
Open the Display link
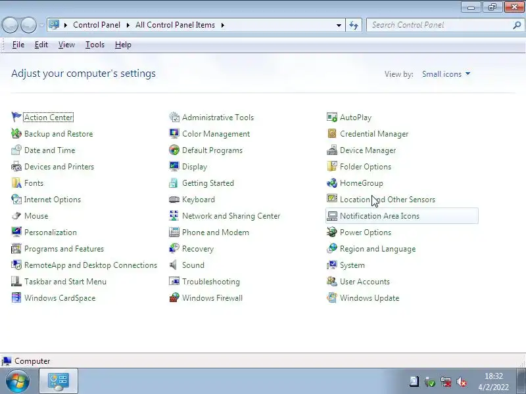195,167
